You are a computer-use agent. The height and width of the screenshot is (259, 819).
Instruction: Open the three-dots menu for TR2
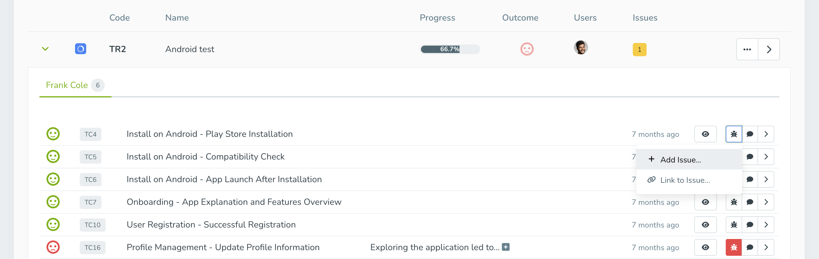coord(747,49)
